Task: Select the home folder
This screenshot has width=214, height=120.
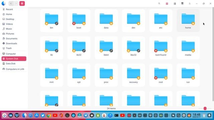Action: coord(188,21)
